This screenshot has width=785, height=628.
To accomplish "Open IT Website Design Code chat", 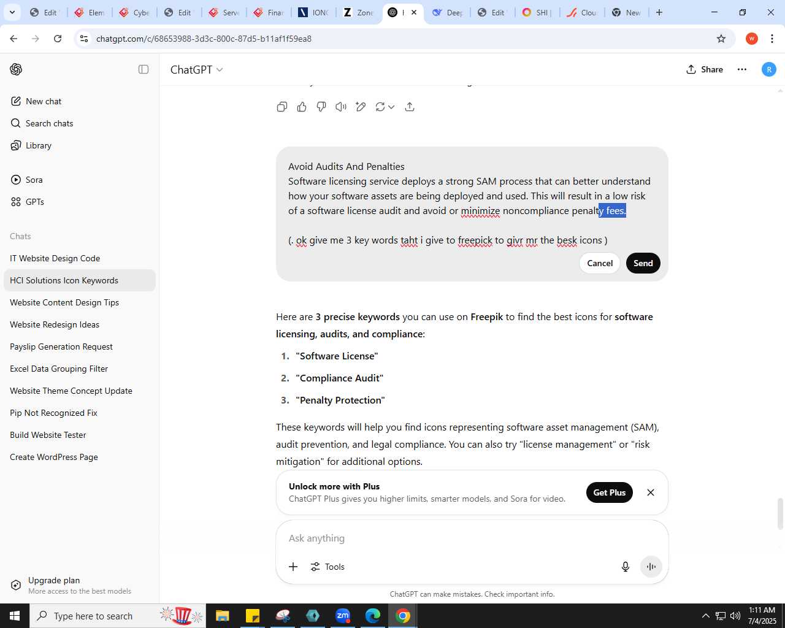I will click(x=80, y=258).
